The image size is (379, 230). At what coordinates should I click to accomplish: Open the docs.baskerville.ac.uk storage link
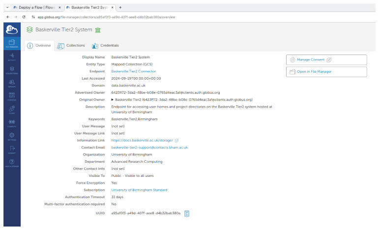click(142, 141)
